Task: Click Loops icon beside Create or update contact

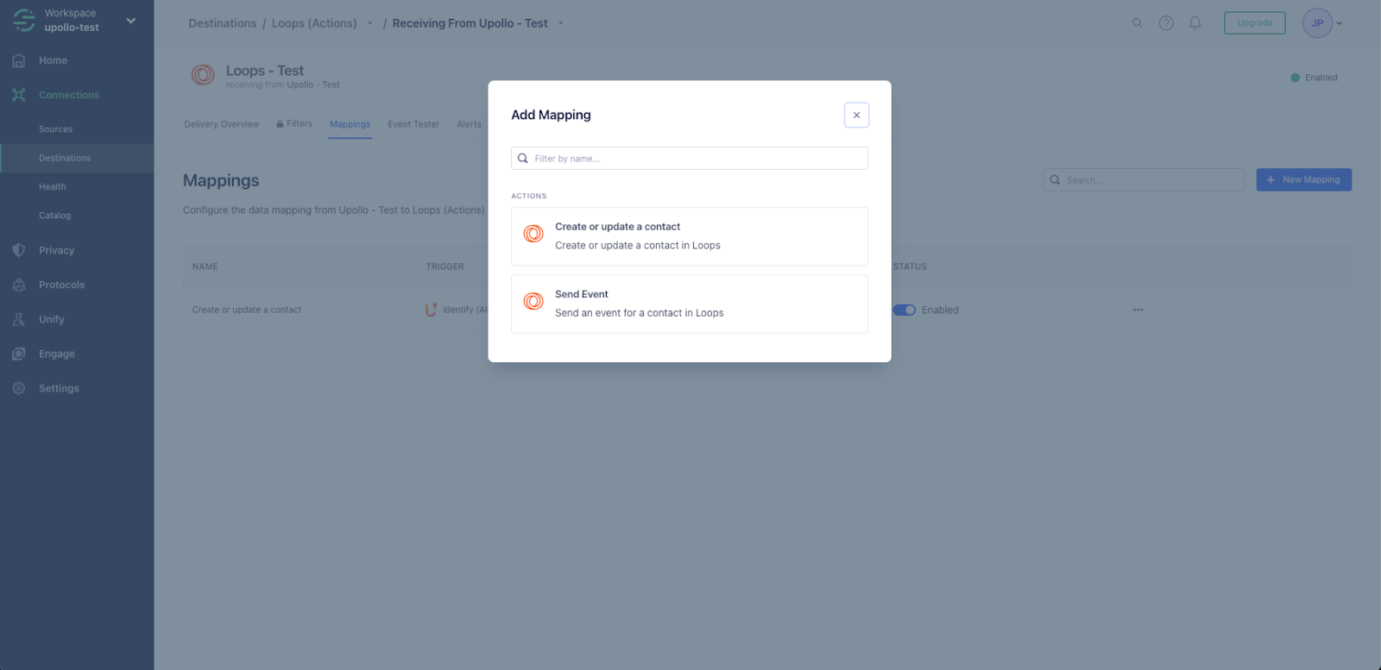Action: pos(533,234)
